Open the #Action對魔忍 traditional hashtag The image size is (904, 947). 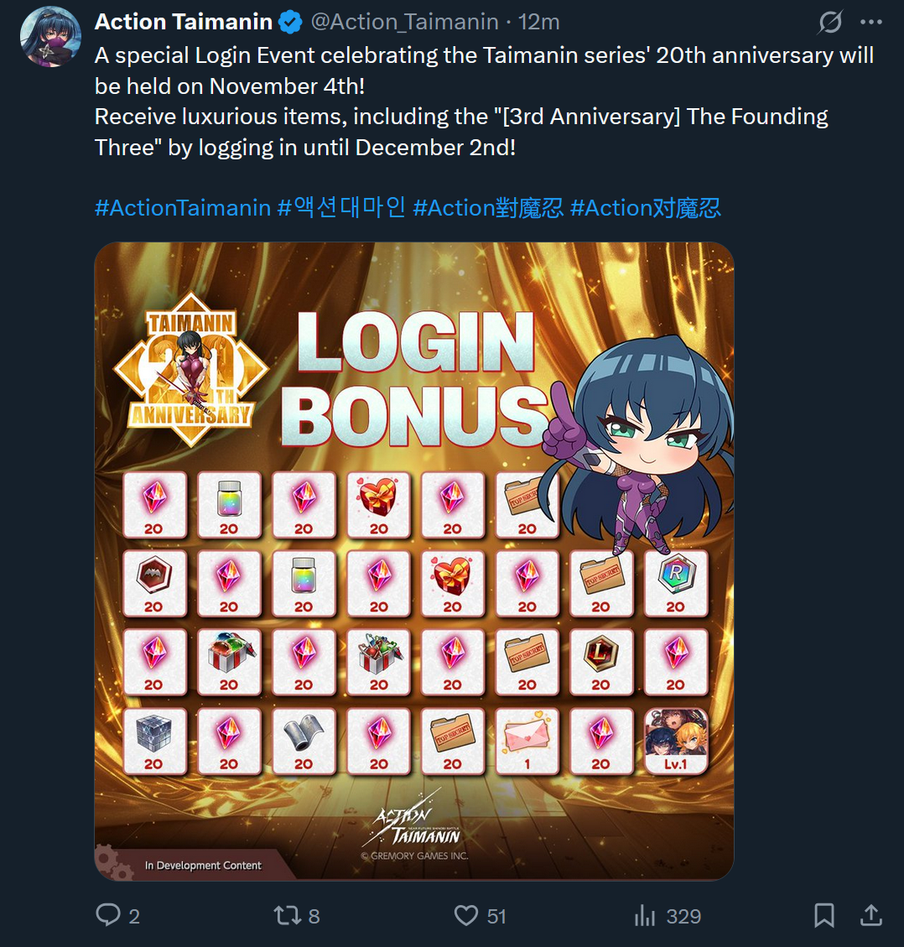click(488, 208)
